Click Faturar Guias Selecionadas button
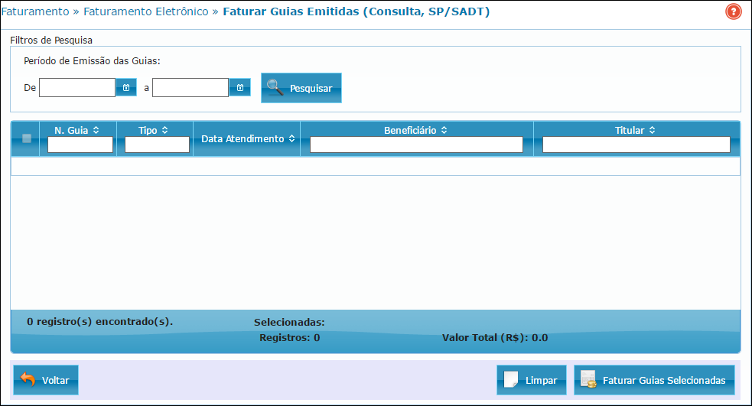The height and width of the screenshot is (406, 752). pyautogui.click(x=654, y=380)
